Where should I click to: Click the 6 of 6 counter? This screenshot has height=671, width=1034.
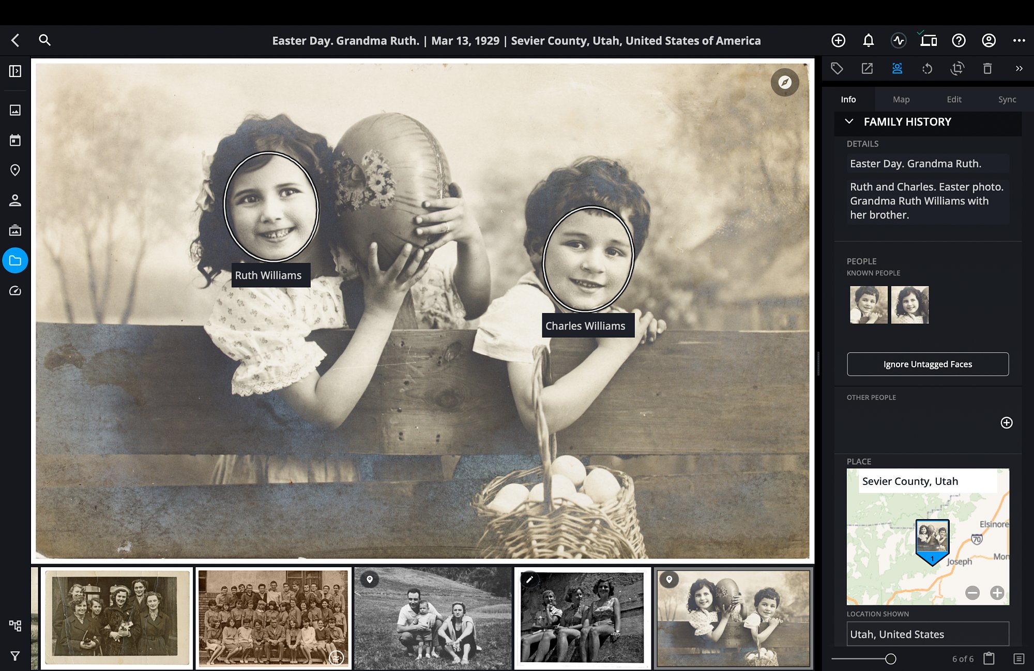[x=963, y=659]
